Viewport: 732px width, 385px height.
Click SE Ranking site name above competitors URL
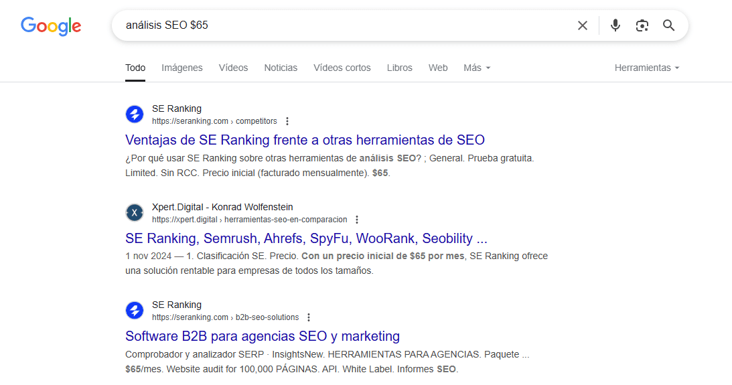coord(176,108)
